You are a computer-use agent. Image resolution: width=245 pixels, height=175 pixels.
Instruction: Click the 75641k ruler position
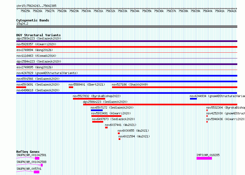(220, 11)
